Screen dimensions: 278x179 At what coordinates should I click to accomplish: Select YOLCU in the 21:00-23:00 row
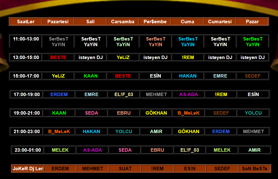pyautogui.click(x=124, y=132)
